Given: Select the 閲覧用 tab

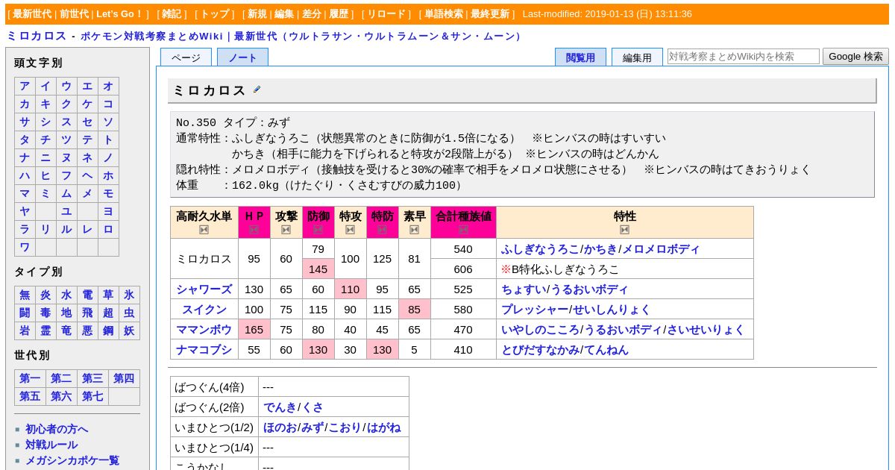Looking at the screenshot, I should [580, 57].
